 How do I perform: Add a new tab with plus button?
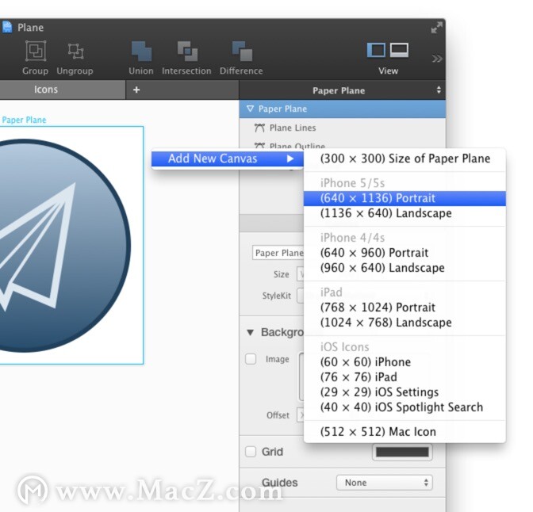pos(136,90)
